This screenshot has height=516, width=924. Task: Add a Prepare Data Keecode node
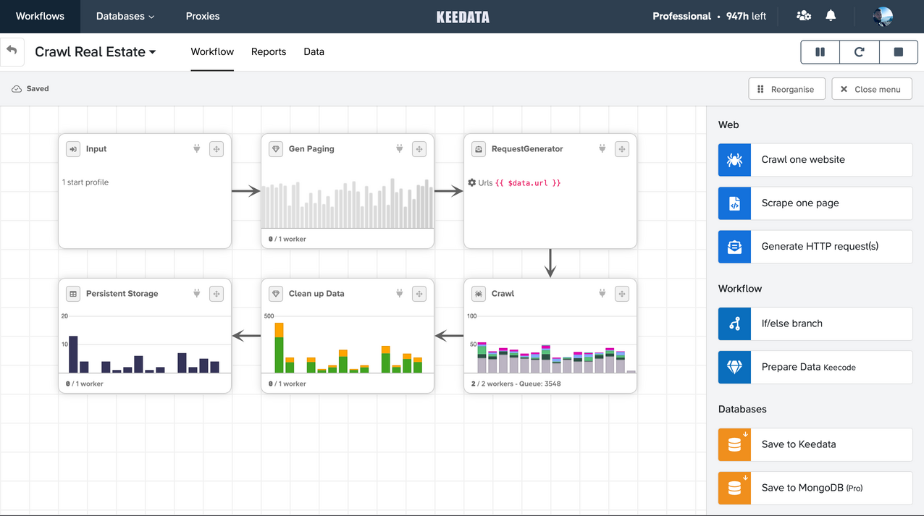pos(815,367)
